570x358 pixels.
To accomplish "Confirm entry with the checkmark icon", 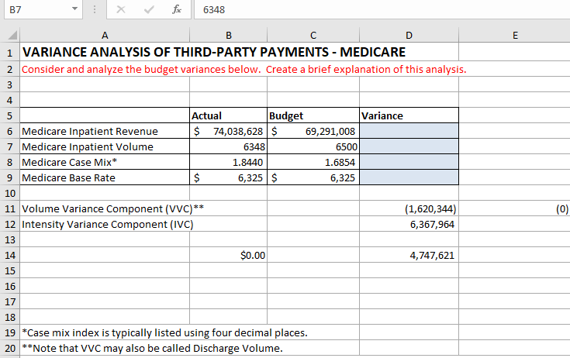I will click(149, 9).
